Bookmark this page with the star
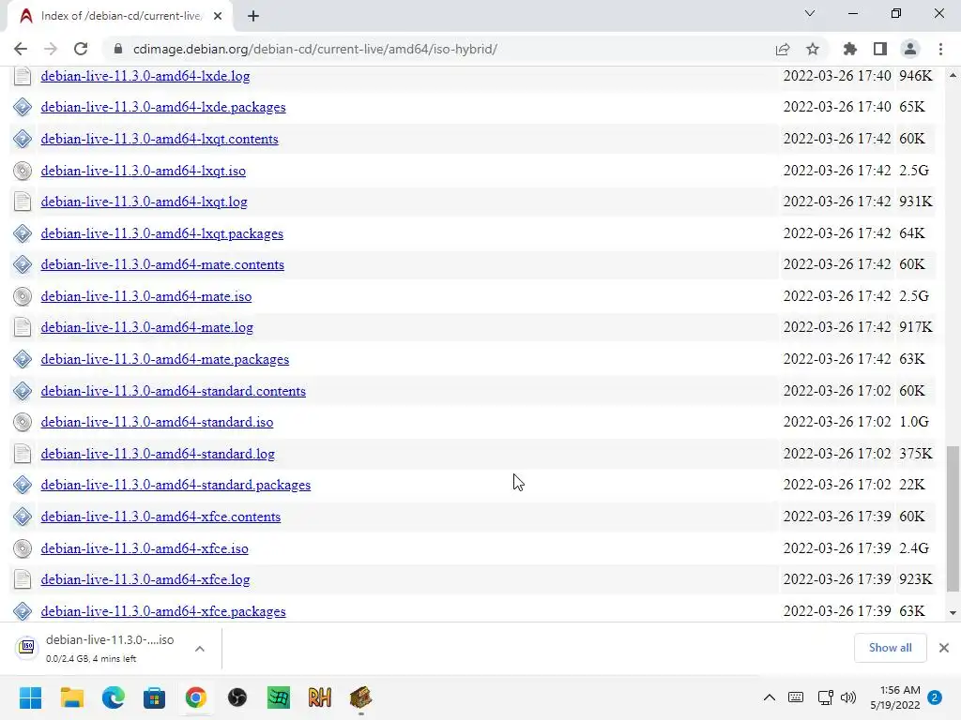The height and width of the screenshot is (720, 961). click(813, 49)
